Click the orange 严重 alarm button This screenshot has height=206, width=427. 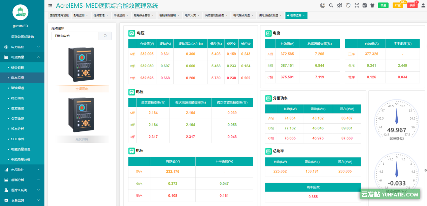click(398, 5)
